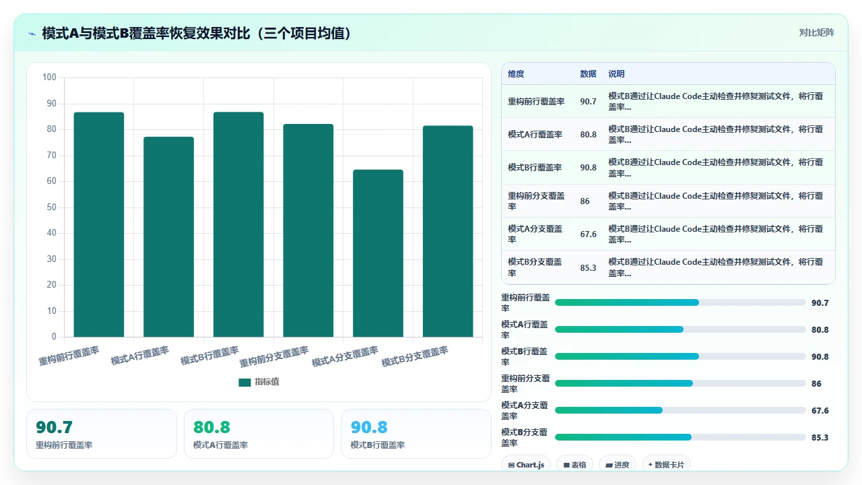Click table value 86
Image resolution: width=862 pixels, height=485 pixels.
click(585, 201)
